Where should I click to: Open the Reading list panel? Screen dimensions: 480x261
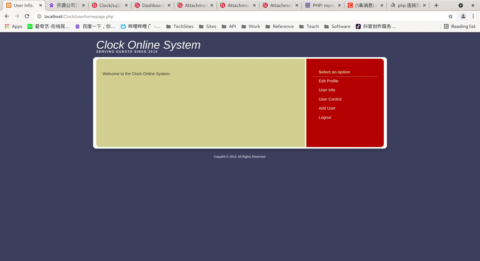pos(460,26)
